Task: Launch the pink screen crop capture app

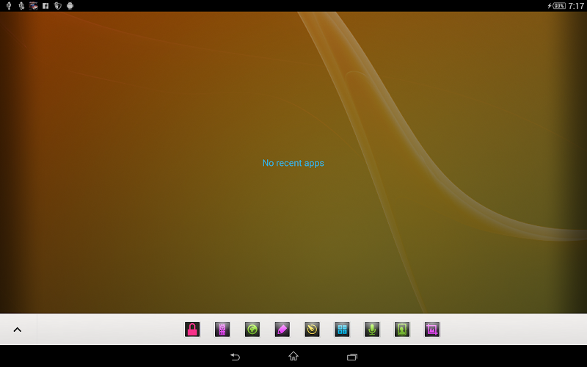Action: click(x=432, y=330)
